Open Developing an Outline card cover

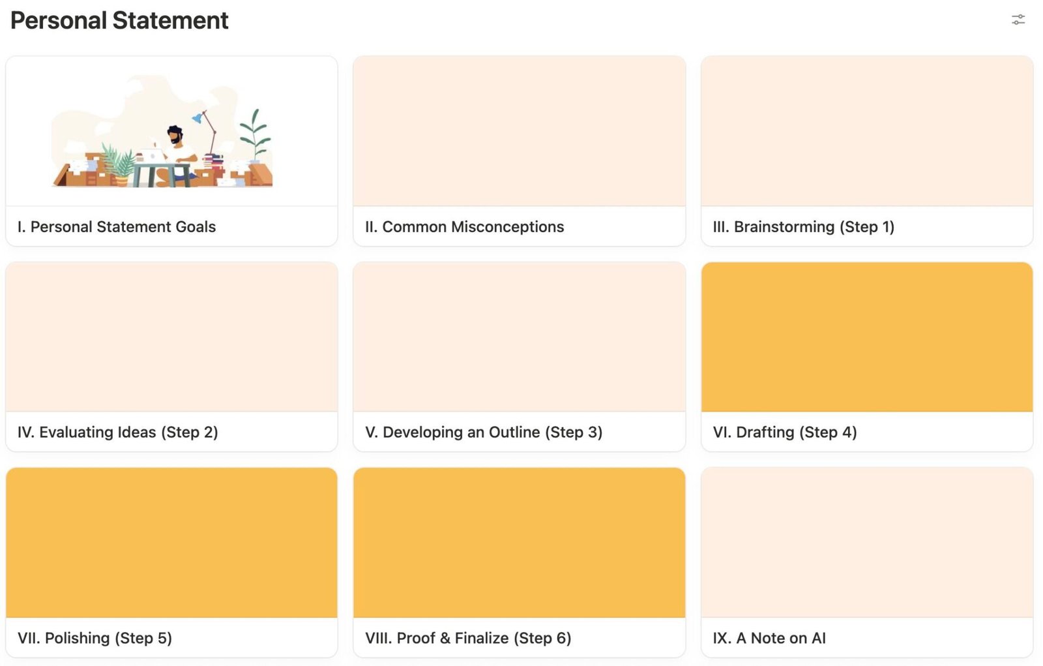(519, 337)
